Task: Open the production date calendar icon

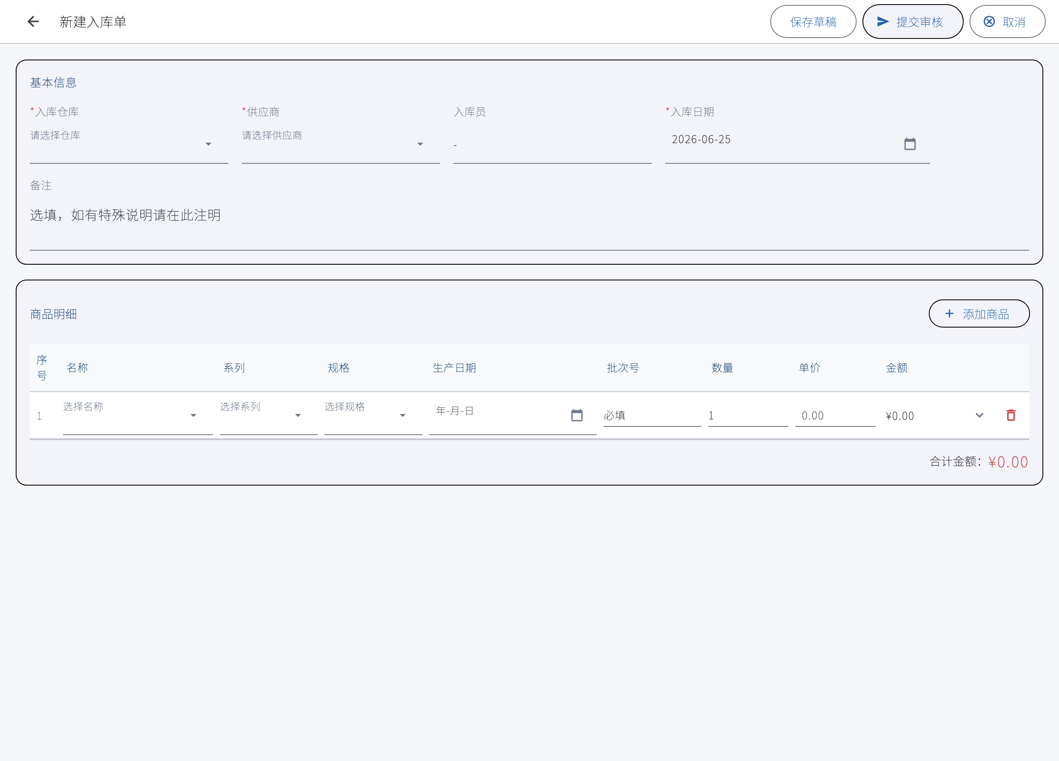Action: point(577,415)
